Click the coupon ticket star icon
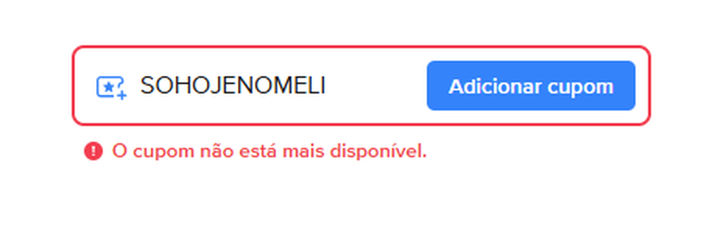This screenshot has height=246, width=701. point(111,88)
